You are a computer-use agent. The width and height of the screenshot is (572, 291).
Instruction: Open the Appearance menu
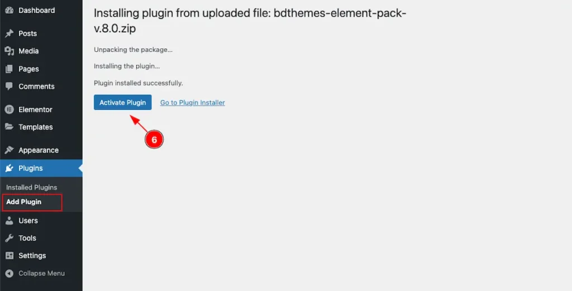(x=38, y=151)
